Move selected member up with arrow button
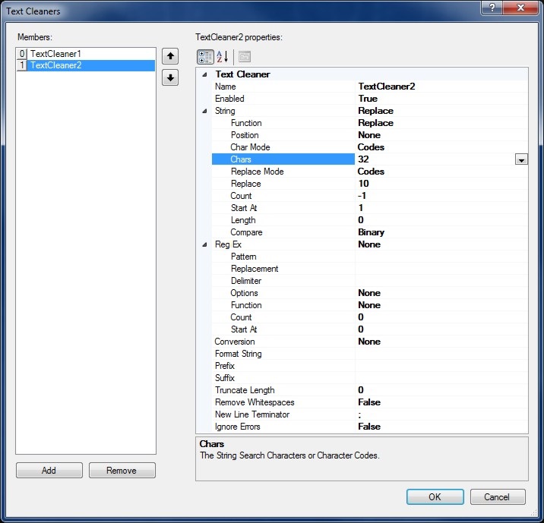Viewport: 544px width, 523px height. (x=170, y=56)
